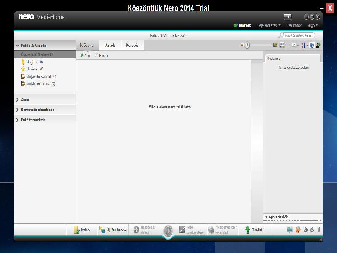Click Fotó szerkesztése button label
This screenshot has height=253, width=337.
click(195, 230)
